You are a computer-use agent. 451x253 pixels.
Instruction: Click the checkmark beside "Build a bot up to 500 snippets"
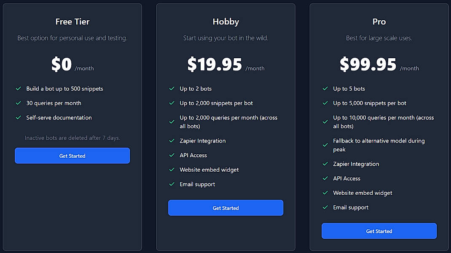(x=18, y=89)
